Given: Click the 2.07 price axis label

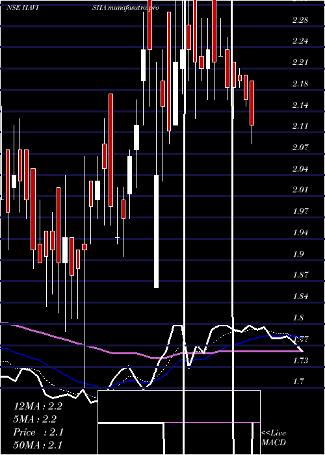Looking at the screenshot, I should [300, 147].
